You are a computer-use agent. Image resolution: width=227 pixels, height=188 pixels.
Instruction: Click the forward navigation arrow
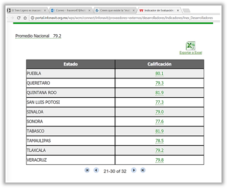point(12,18)
